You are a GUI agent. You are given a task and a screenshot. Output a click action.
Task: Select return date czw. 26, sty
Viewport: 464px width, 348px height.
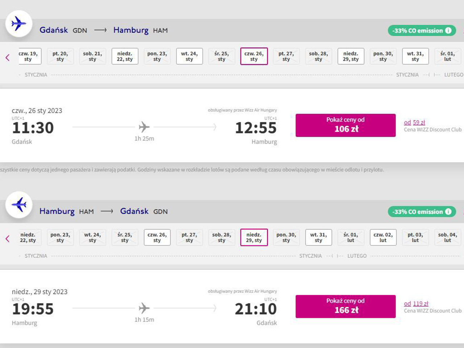[x=157, y=237]
